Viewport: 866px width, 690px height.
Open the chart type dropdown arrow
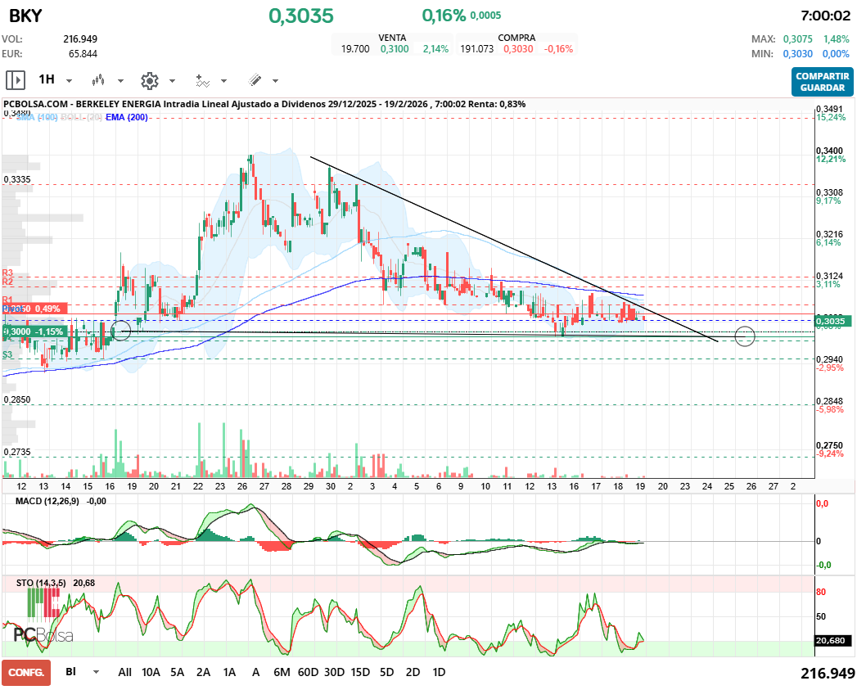coord(120,81)
